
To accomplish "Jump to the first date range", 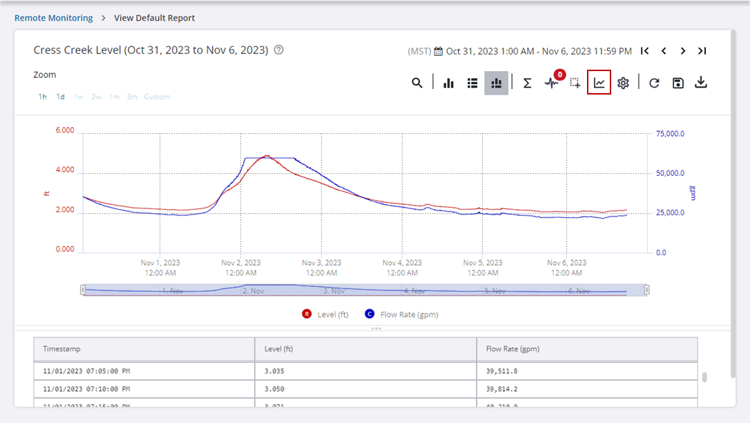I will click(644, 51).
